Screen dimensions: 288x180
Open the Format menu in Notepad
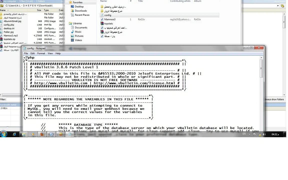(x=41, y=53)
